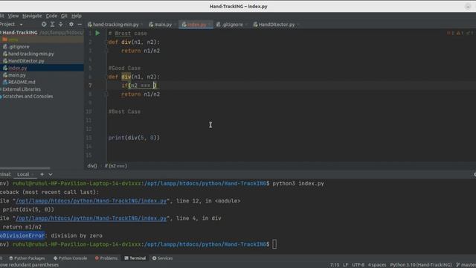Change the LF line separator in the status bar

point(345,265)
